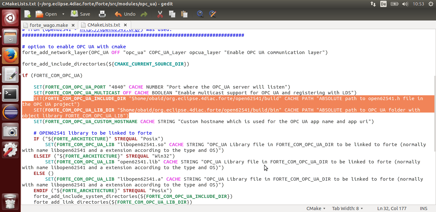Toggle INS insert mode indicator
The width and height of the screenshot is (436, 212).
coord(423,208)
